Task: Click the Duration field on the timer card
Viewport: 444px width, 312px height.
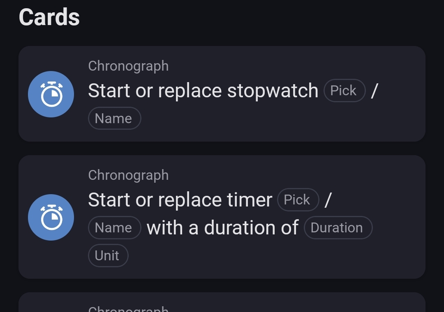Action: click(338, 228)
